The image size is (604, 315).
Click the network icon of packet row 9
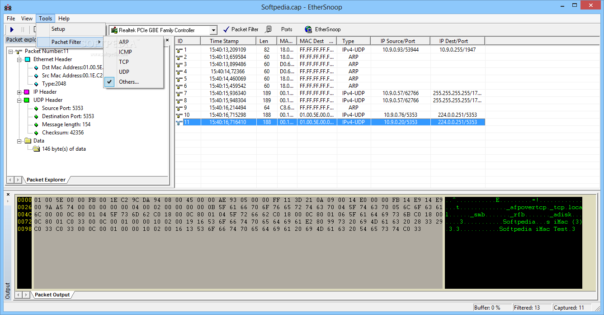coord(179,108)
